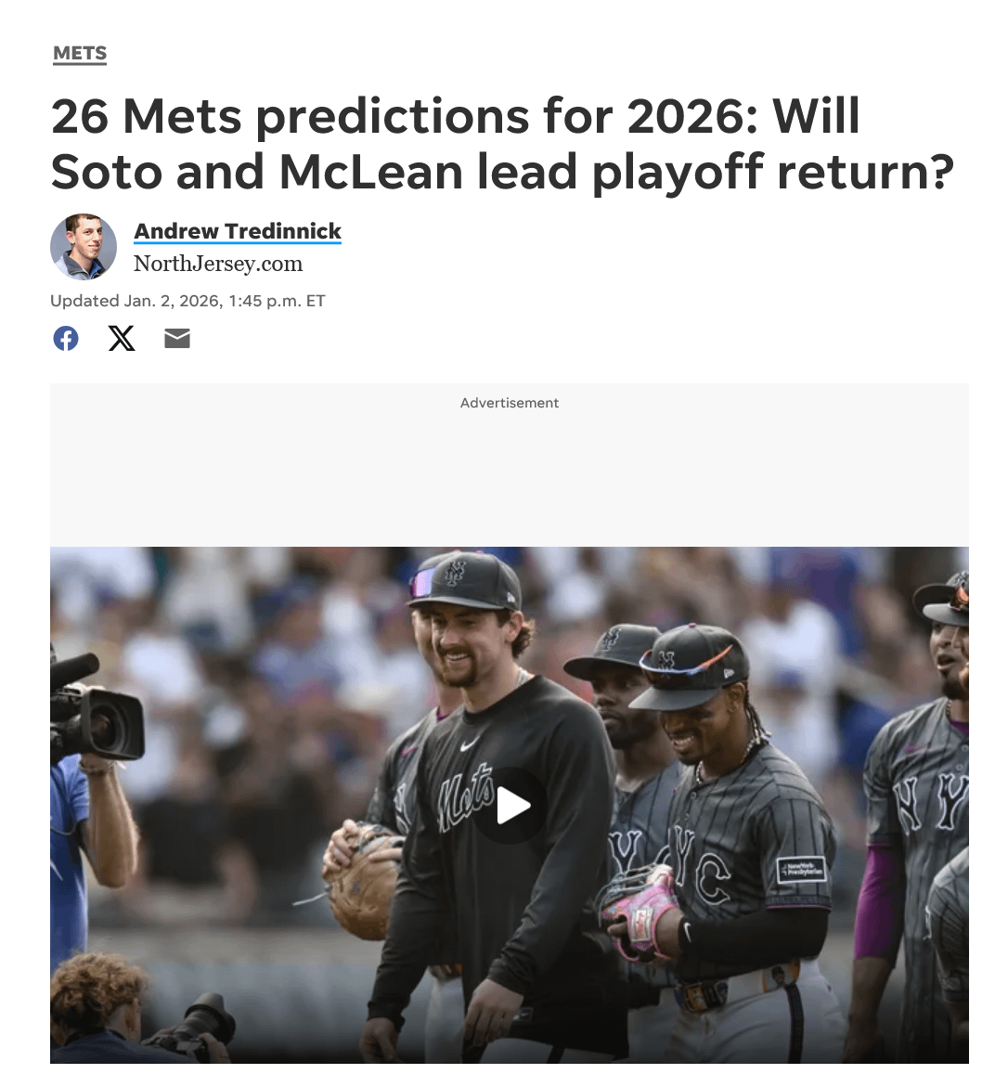The width and height of the screenshot is (995, 1074).
Task: Play the Mets video
Action: click(510, 806)
